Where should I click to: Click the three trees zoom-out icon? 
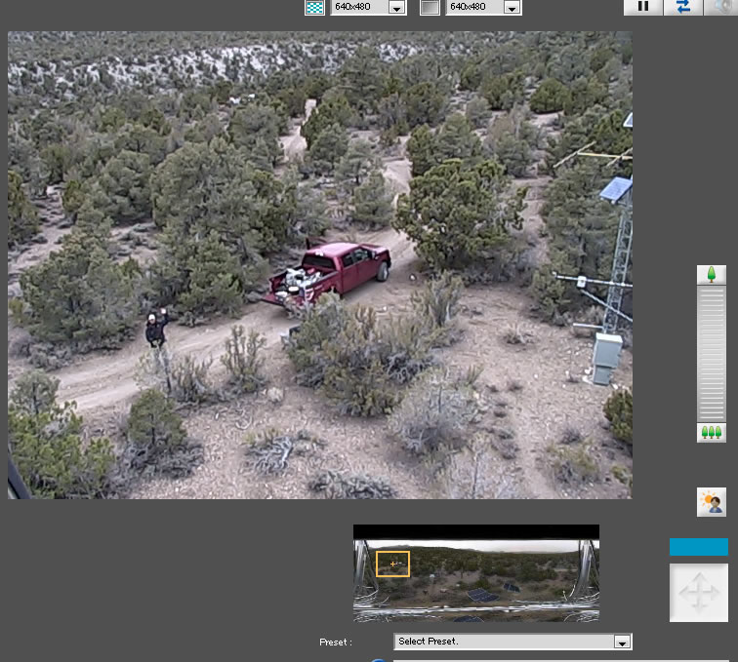[x=711, y=432]
